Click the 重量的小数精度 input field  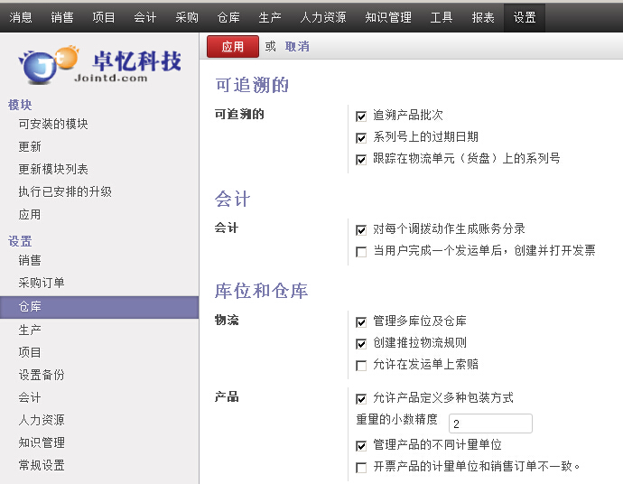point(490,423)
